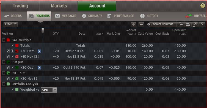Toggle the Filter Off button
The width and height of the screenshot is (207, 108).
(x=10, y=24)
